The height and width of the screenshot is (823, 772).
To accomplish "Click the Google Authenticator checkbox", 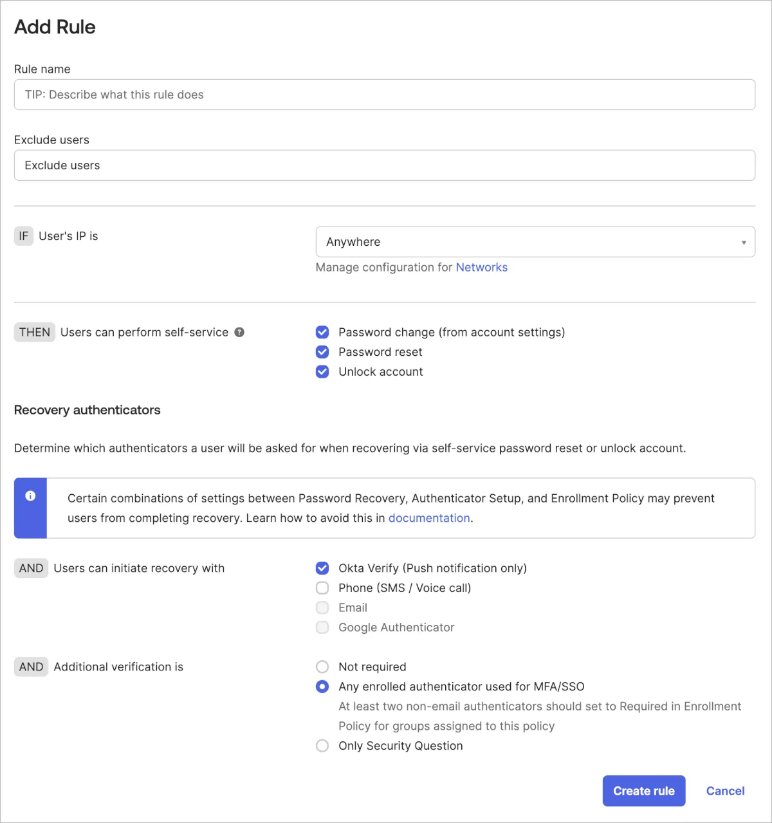I will [x=322, y=627].
